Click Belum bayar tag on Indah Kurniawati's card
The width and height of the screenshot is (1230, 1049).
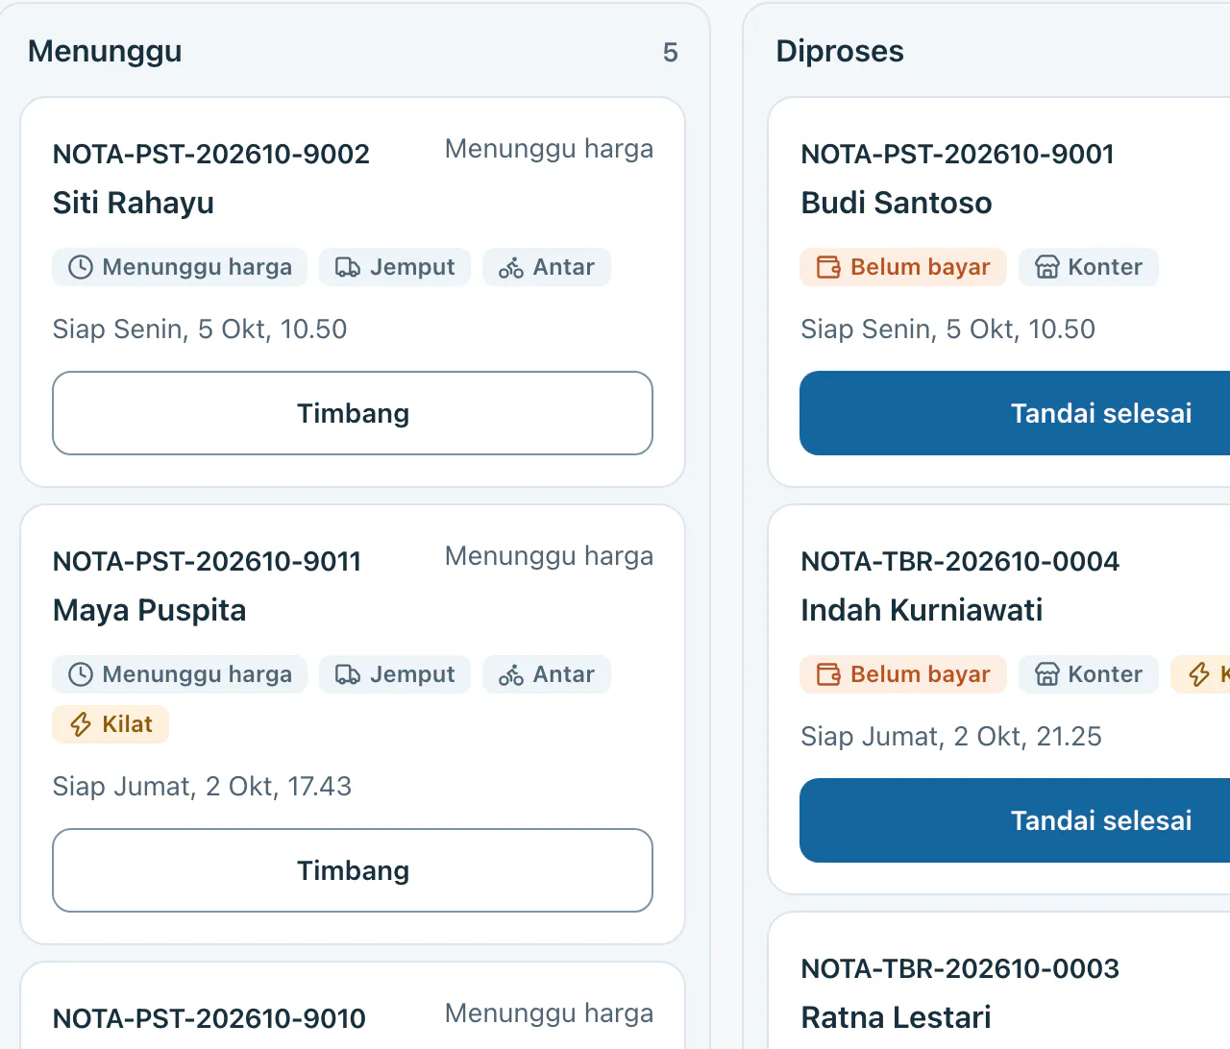click(903, 674)
